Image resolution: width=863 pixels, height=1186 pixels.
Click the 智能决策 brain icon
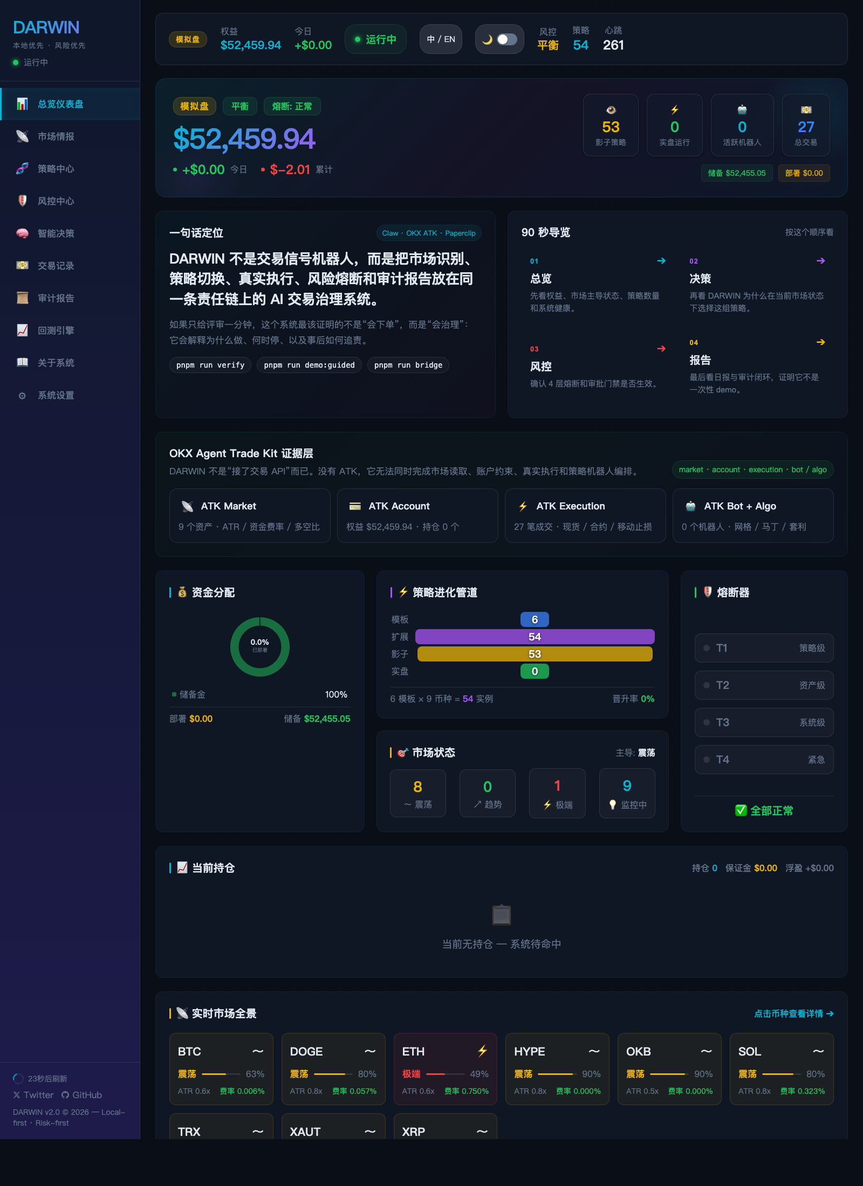pos(23,233)
